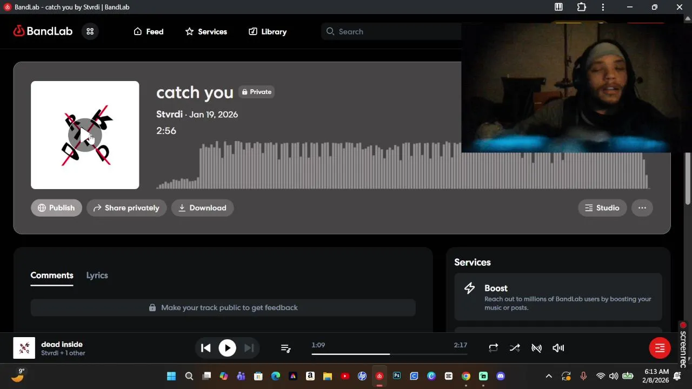The height and width of the screenshot is (389, 692).
Task: Switch to the Comments tab
Action: coord(52,275)
